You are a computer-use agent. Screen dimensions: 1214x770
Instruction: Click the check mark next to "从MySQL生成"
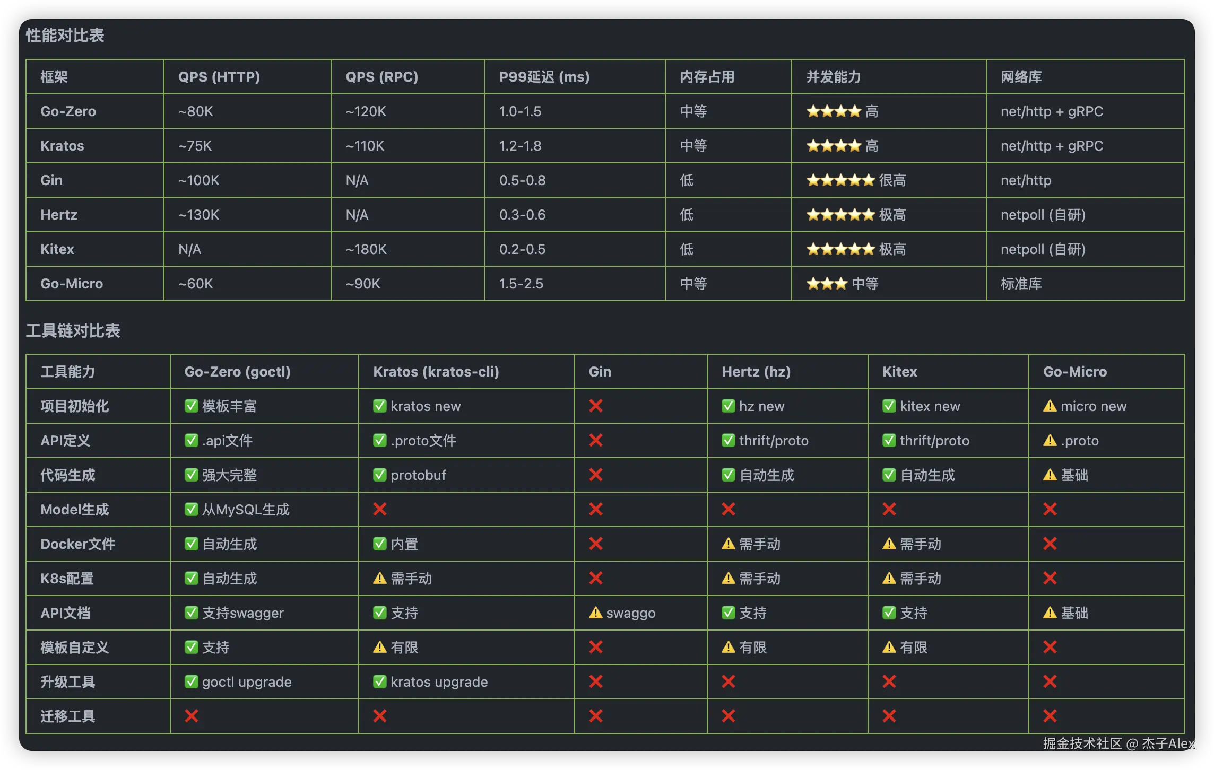[x=191, y=510]
